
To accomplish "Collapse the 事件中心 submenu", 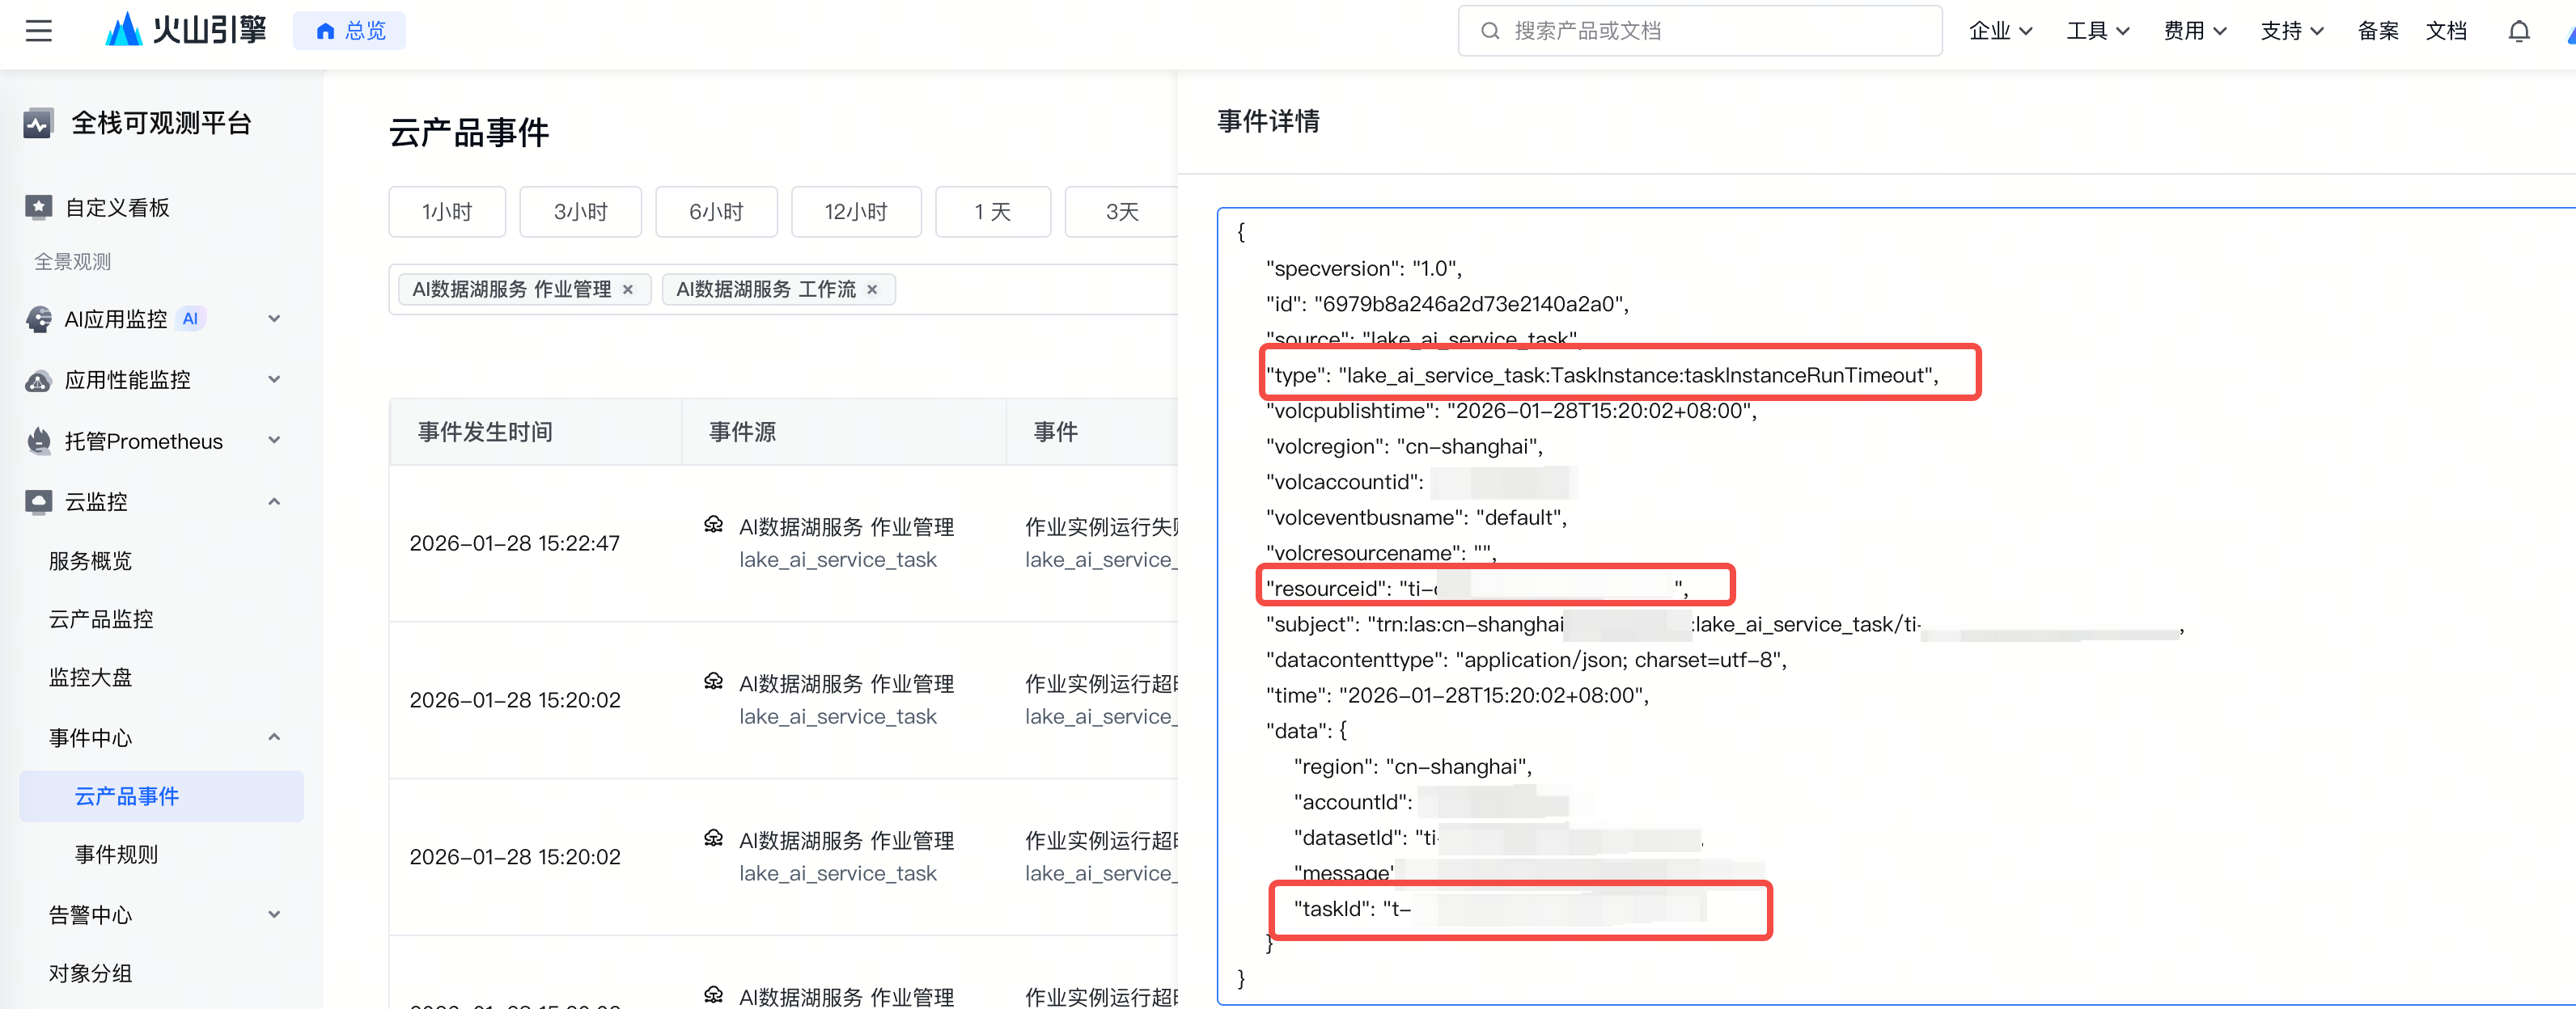I will (274, 737).
